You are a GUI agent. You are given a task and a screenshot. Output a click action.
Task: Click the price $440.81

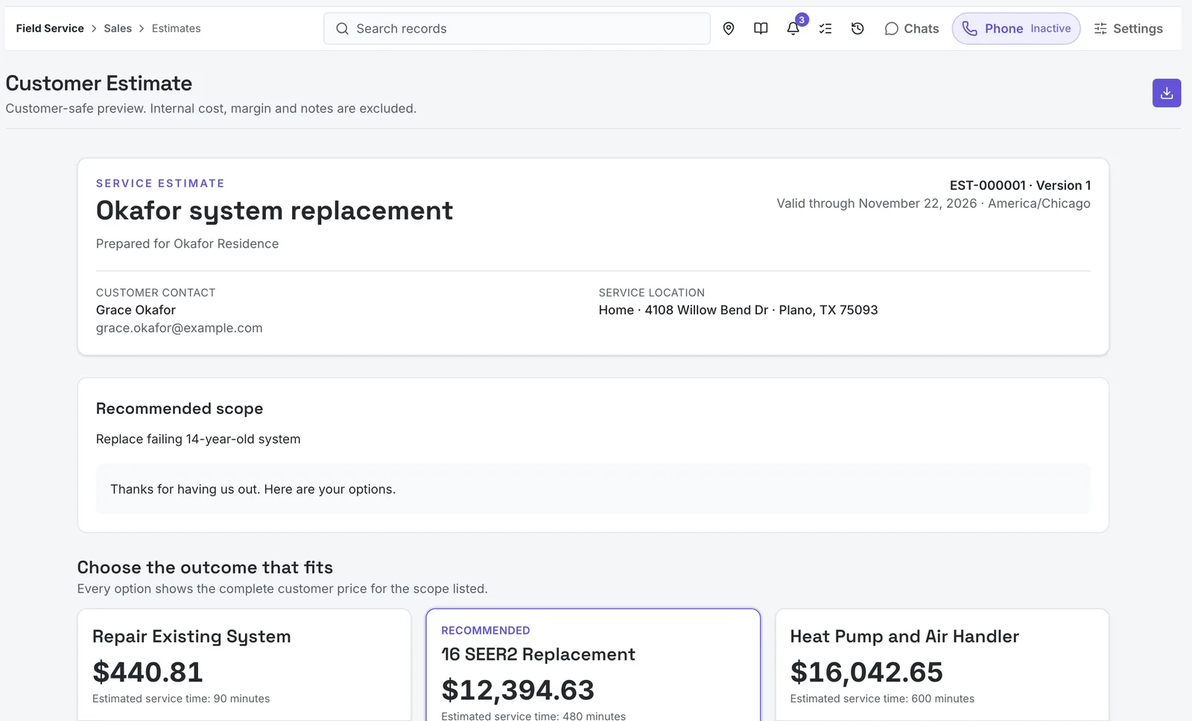[x=148, y=672]
